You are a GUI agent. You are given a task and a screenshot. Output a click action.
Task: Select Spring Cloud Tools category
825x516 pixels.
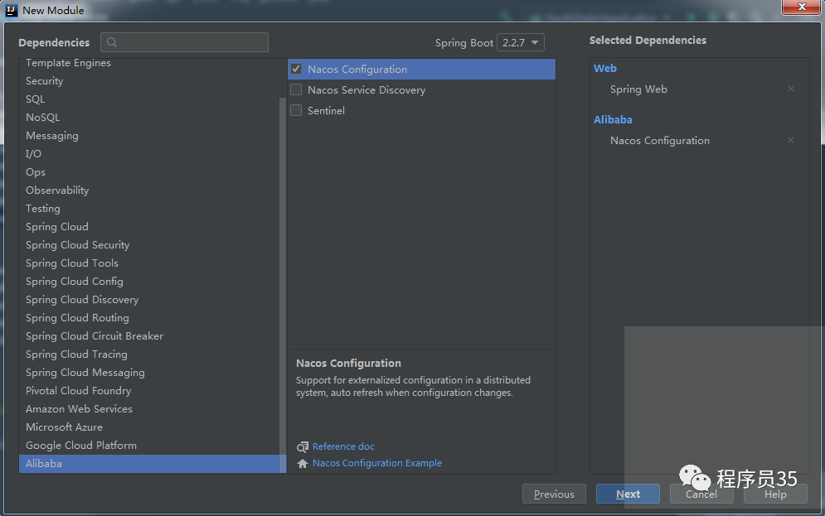(x=149, y=263)
